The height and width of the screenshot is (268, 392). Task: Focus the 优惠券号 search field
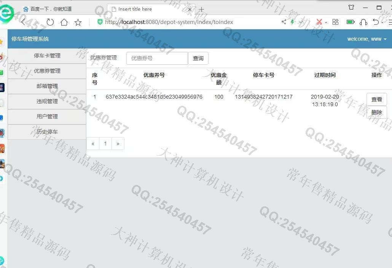point(157,58)
